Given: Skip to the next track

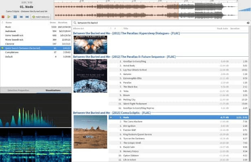Looking at the screenshot, I should (x=27, y=17).
